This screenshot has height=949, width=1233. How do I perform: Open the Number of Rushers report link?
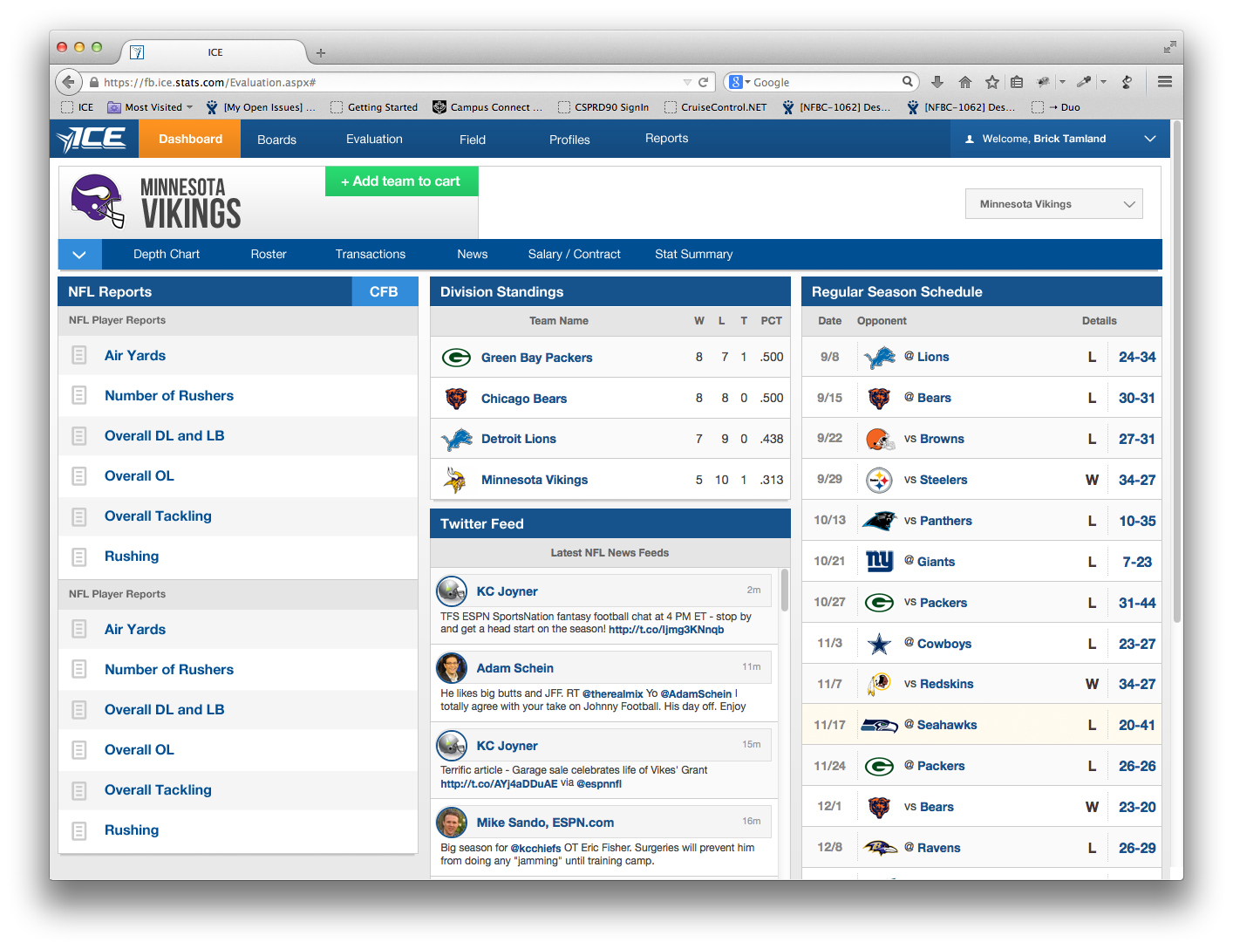point(169,396)
